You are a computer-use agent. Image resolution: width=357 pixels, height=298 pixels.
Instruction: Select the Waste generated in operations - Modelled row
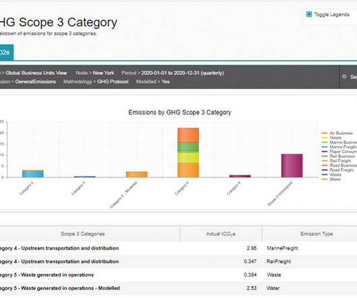pos(60,288)
